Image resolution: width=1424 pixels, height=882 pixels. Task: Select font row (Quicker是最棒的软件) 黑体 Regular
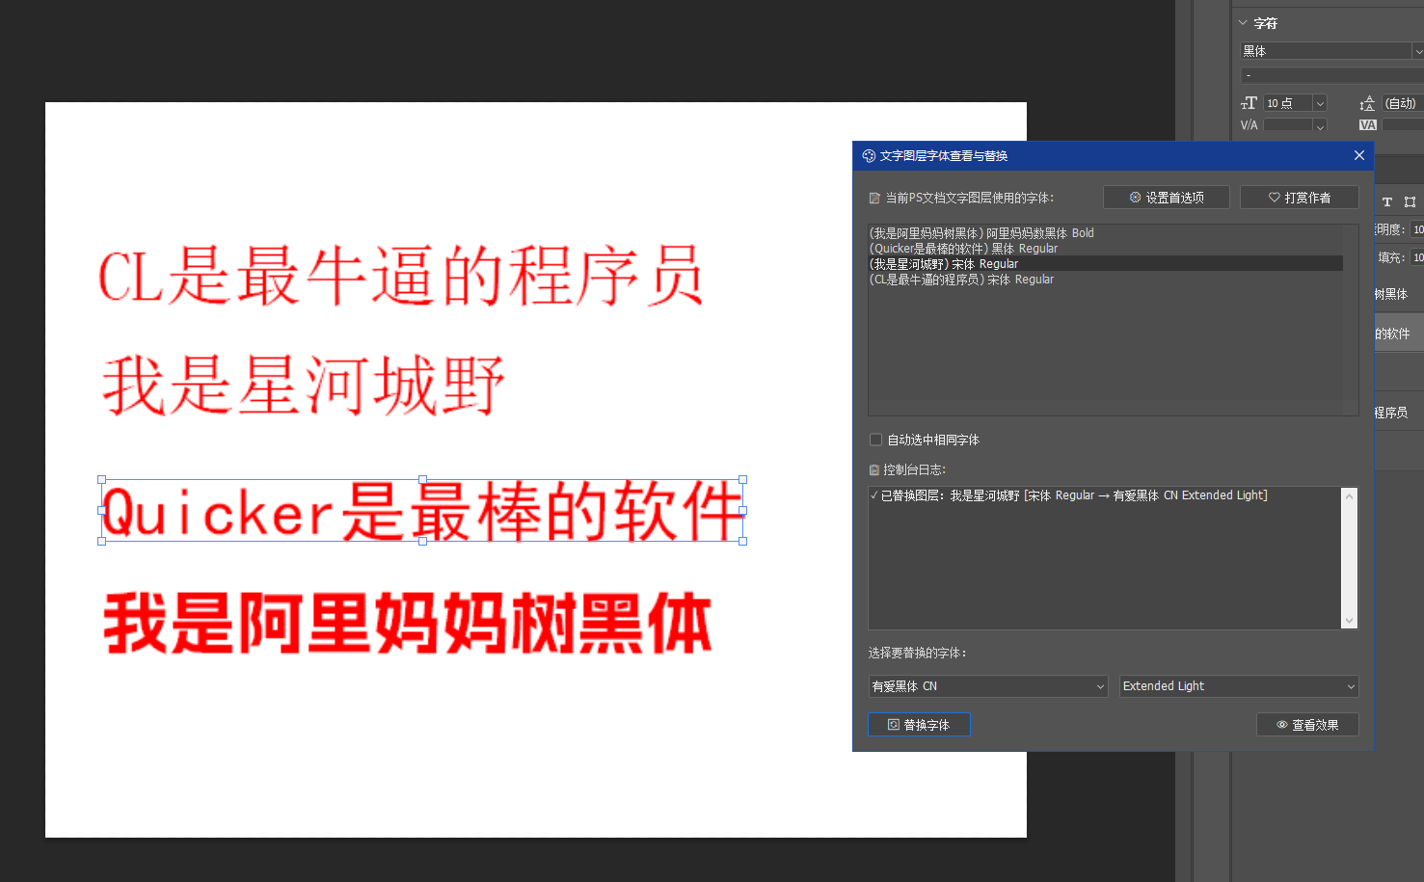click(1105, 249)
